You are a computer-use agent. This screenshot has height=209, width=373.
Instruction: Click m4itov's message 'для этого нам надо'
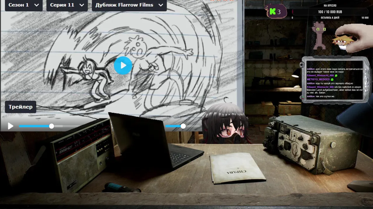coord(335,70)
